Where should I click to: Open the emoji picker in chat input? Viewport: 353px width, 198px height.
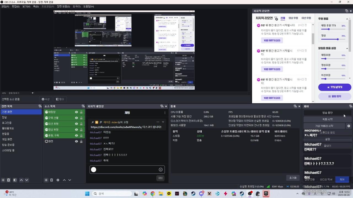click(x=161, y=170)
